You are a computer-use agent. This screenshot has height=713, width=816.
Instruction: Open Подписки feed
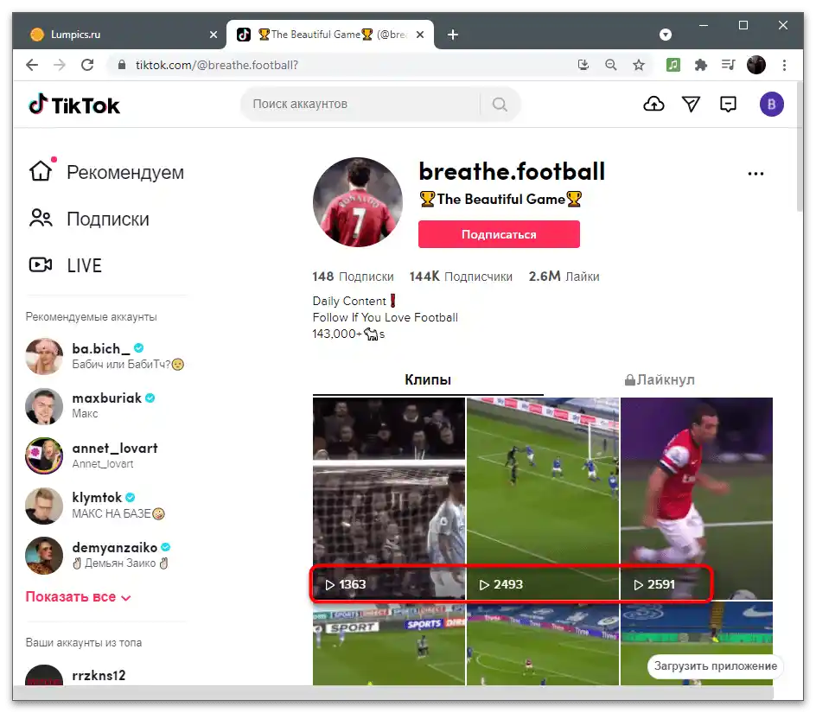point(90,220)
